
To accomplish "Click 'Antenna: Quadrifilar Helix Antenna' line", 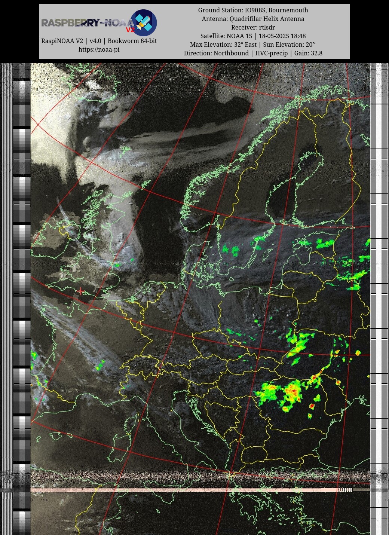I will pyautogui.click(x=253, y=19).
